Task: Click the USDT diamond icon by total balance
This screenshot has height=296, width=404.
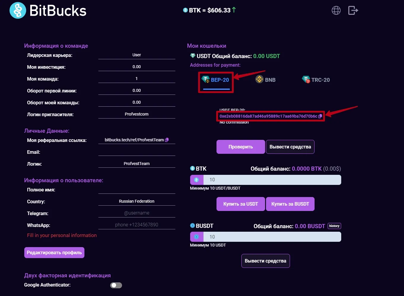Action: click(x=193, y=56)
